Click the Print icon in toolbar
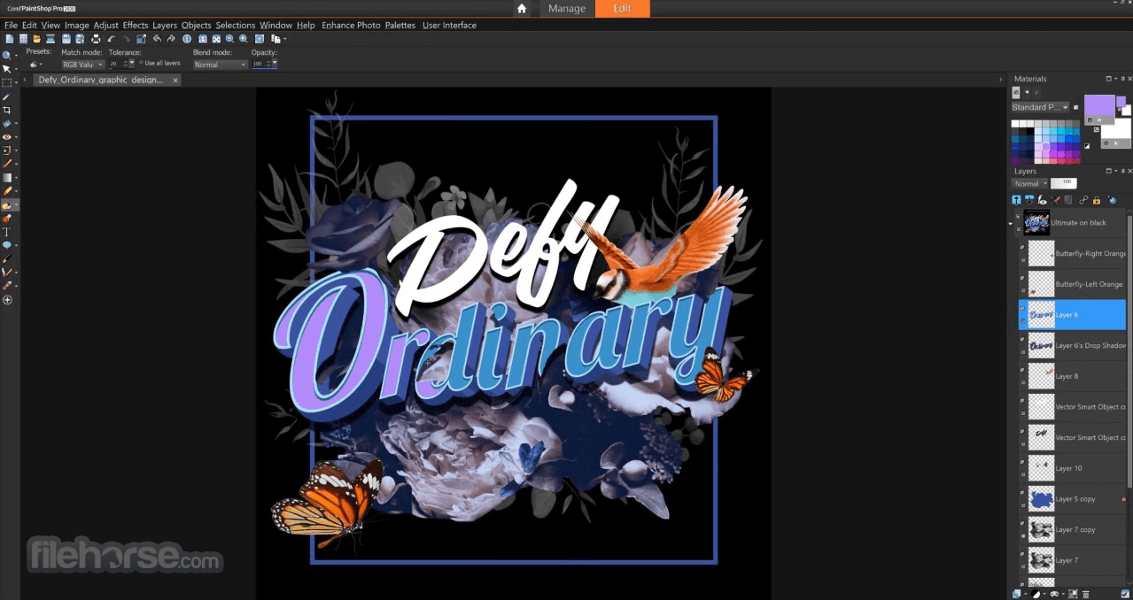This screenshot has height=600, width=1133. point(96,39)
